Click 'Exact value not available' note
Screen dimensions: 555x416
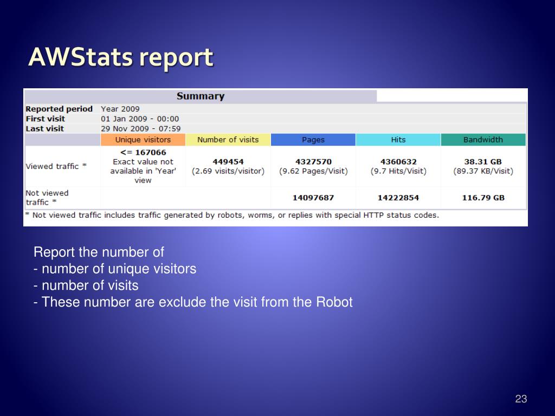pos(143,171)
